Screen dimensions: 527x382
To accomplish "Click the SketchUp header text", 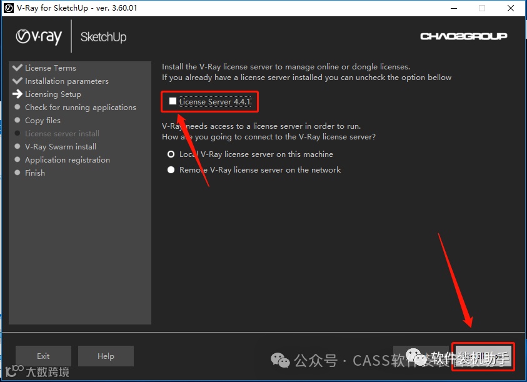I will (x=104, y=37).
